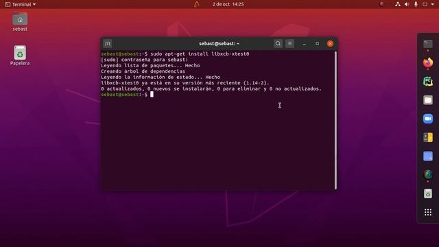The image size is (439, 247).
Task: Open the terminal search button
Action: [x=278, y=44]
